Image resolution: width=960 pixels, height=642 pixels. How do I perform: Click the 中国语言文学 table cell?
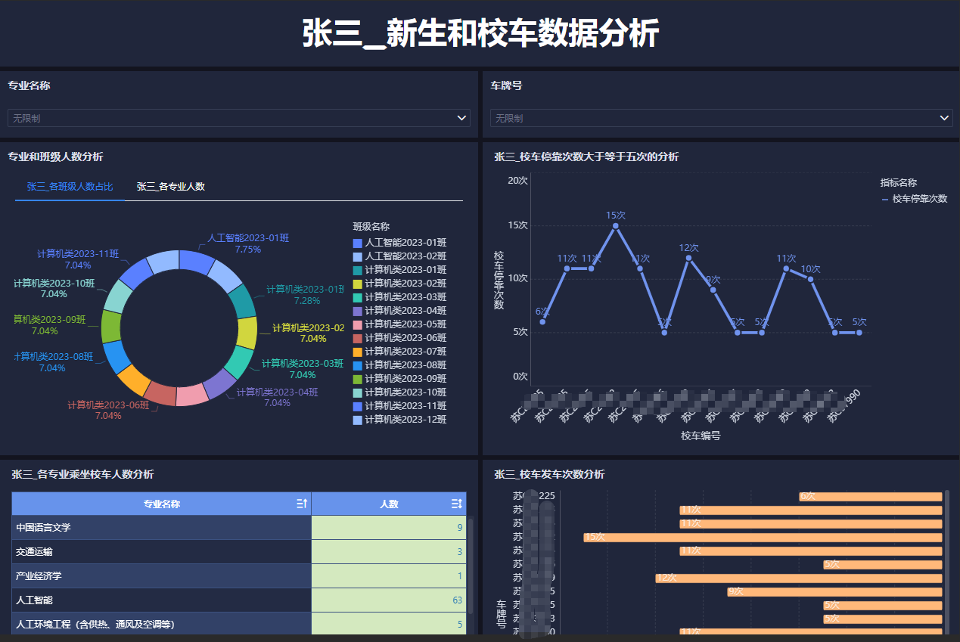(x=161, y=528)
